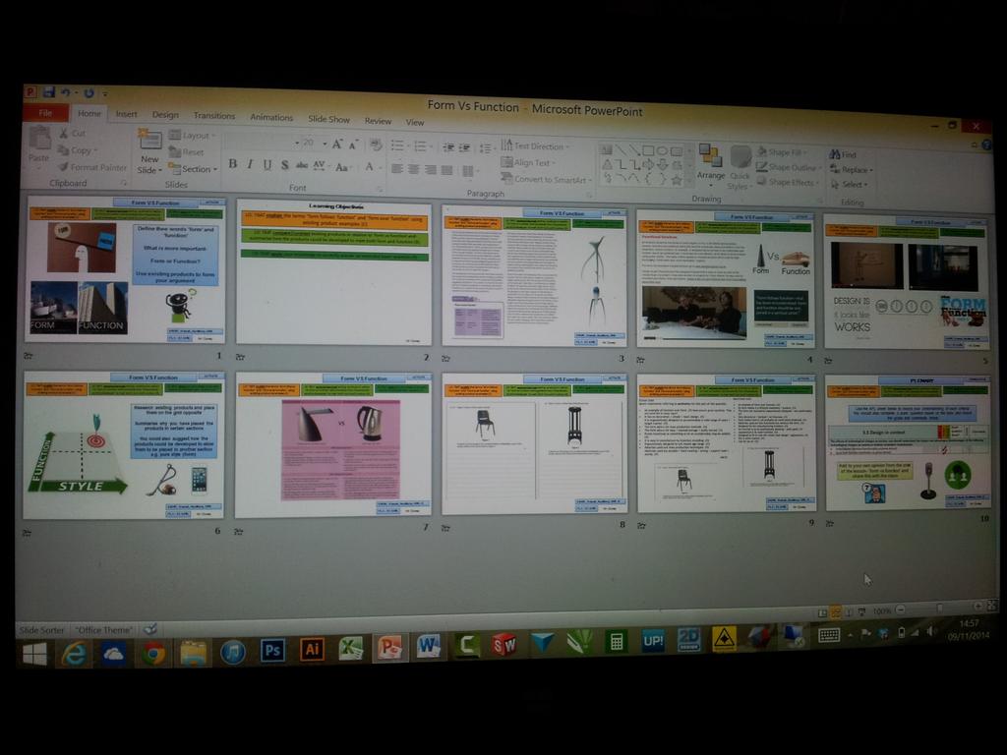
Task: Cut the selected slide
Action: coord(73,133)
